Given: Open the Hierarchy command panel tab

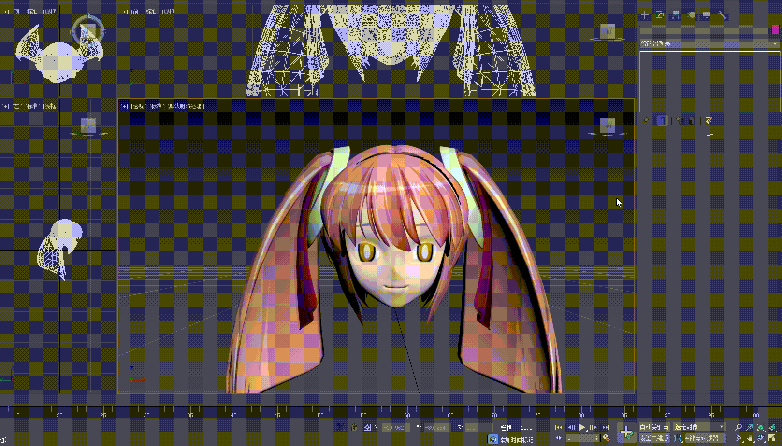Looking at the screenshot, I should [x=676, y=15].
